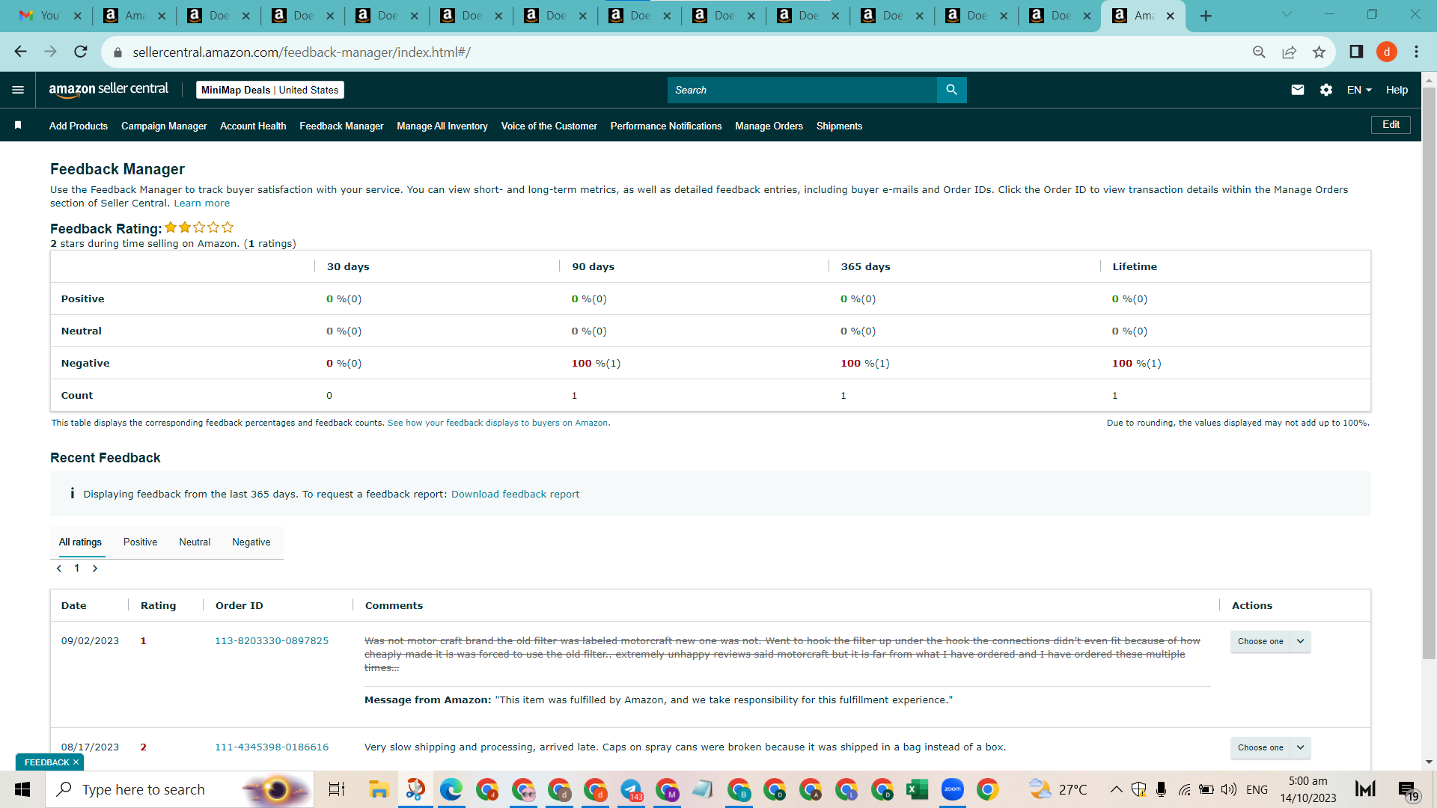Click the Edit navigation button

pos(1391,125)
